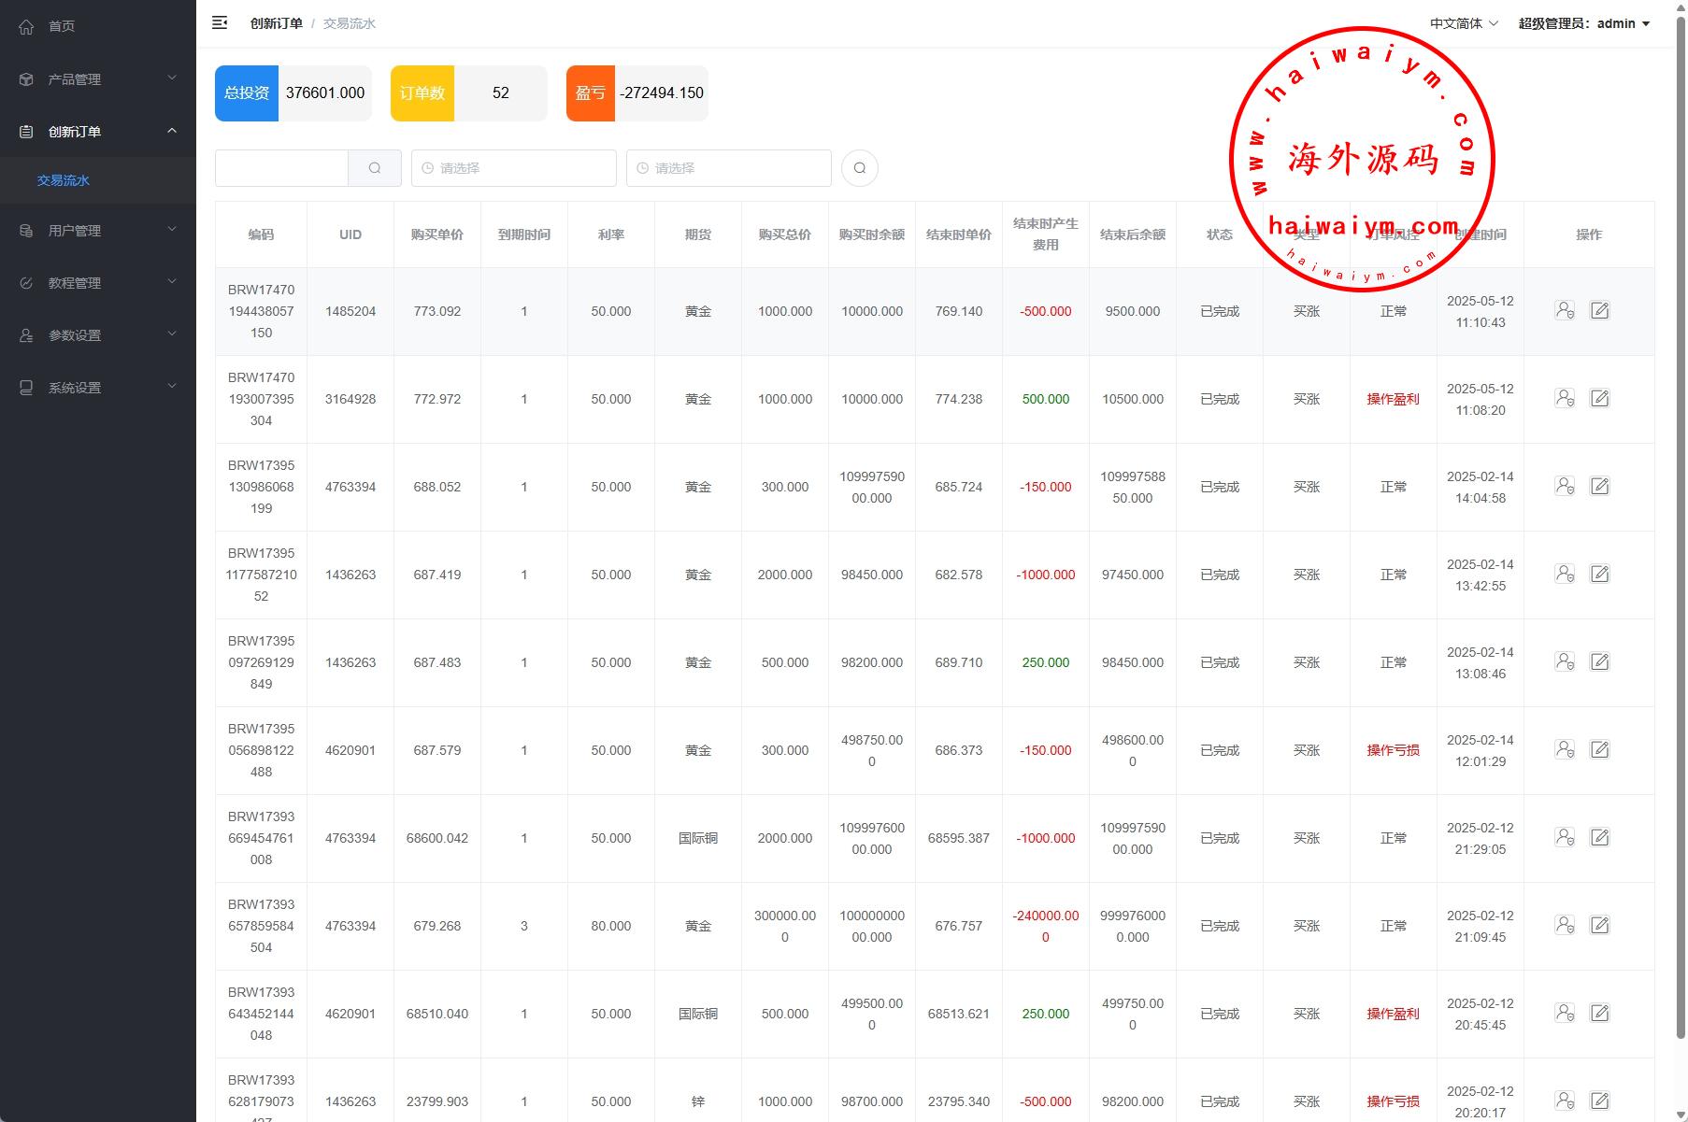Image resolution: width=1688 pixels, height=1122 pixels.
Task: Open the admin account dropdown
Action: (x=1583, y=23)
